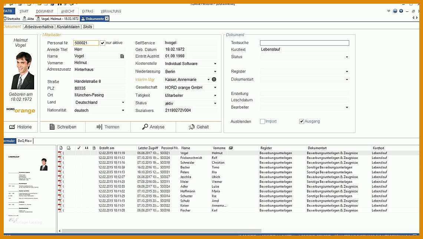
Task: Click the PDF icon in the Becker row
Action: (60, 167)
